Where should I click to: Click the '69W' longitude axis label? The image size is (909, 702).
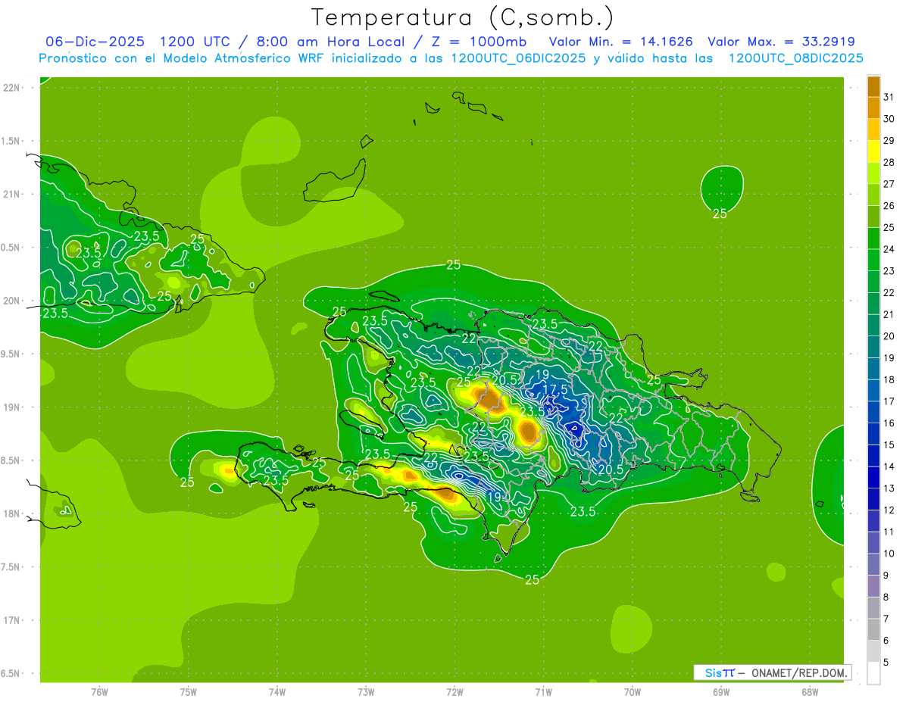pyautogui.click(x=721, y=692)
